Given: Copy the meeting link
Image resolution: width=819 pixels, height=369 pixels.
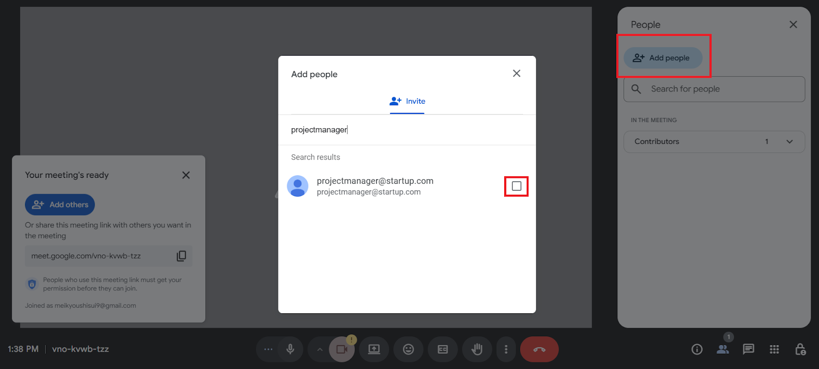Looking at the screenshot, I should click(181, 256).
